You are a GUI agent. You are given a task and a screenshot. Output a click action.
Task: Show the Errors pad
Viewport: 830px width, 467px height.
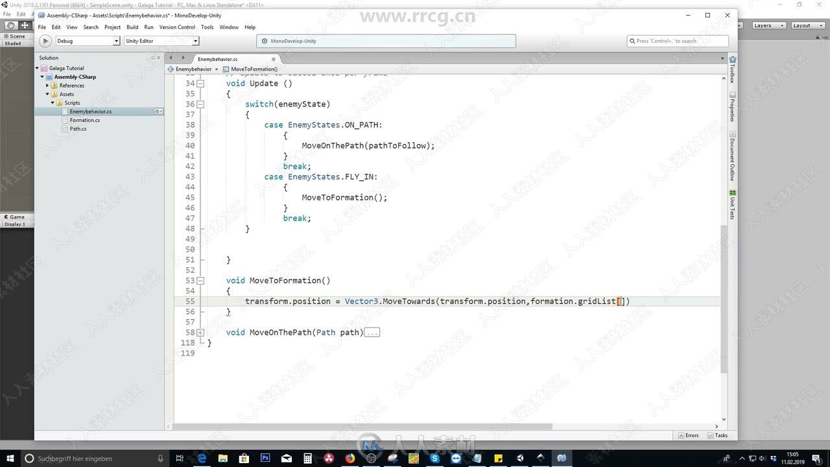pos(688,435)
